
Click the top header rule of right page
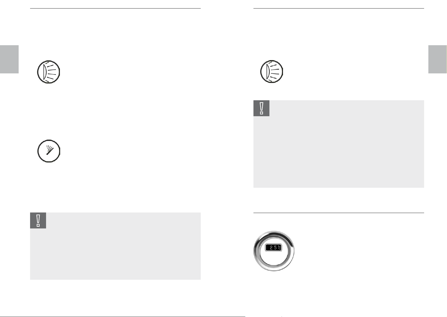[x=339, y=8]
